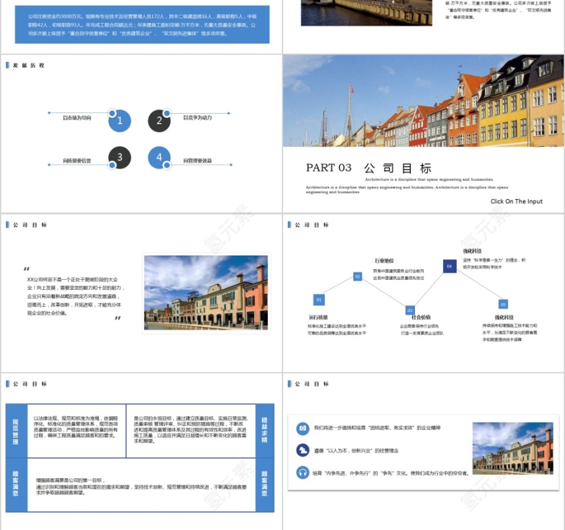Click the 02 square node in the timeline
The height and width of the screenshot is (530, 565).
click(358, 276)
